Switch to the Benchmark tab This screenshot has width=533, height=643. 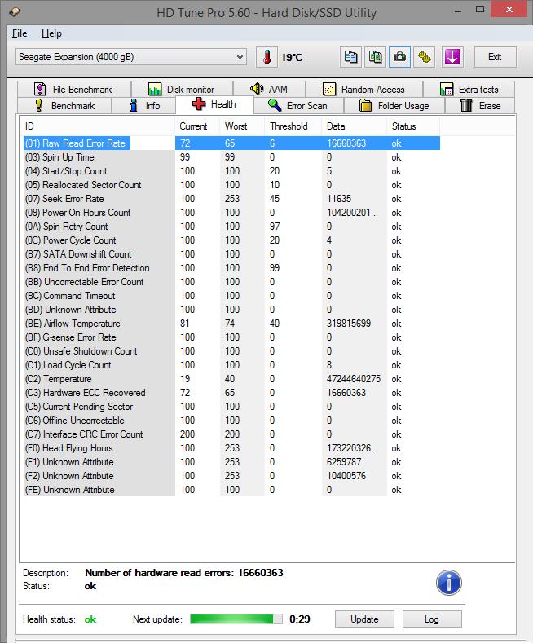(64, 105)
